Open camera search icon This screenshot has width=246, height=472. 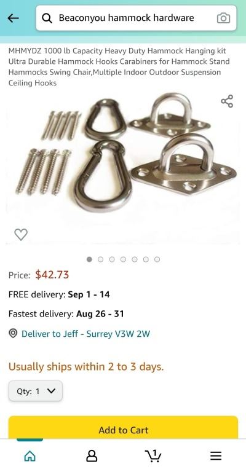point(223,18)
